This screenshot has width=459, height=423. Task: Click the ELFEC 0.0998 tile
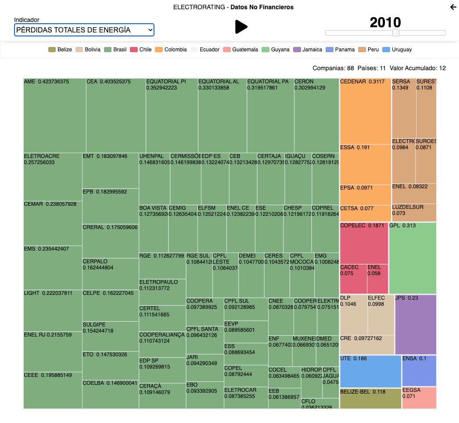[x=381, y=315]
